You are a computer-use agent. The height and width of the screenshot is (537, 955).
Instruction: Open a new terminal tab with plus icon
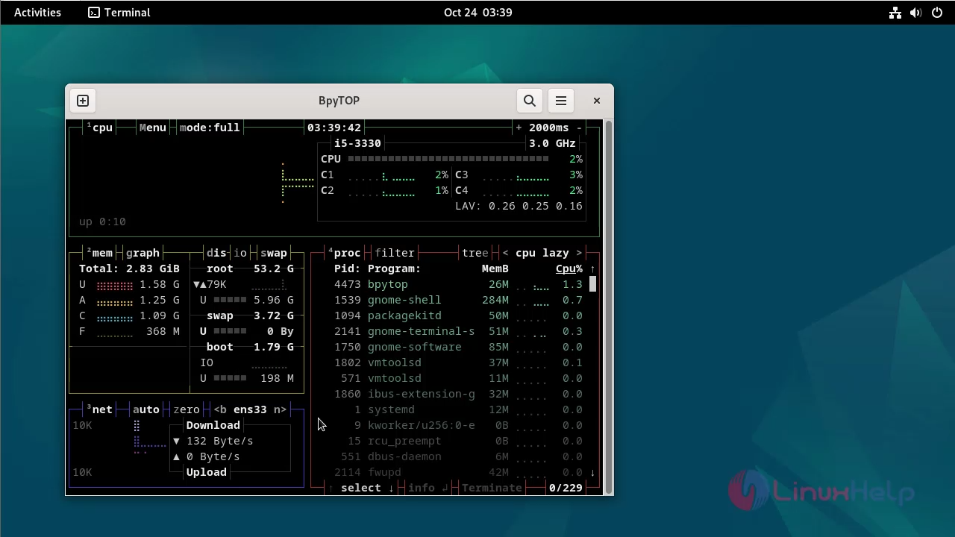click(83, 101)
